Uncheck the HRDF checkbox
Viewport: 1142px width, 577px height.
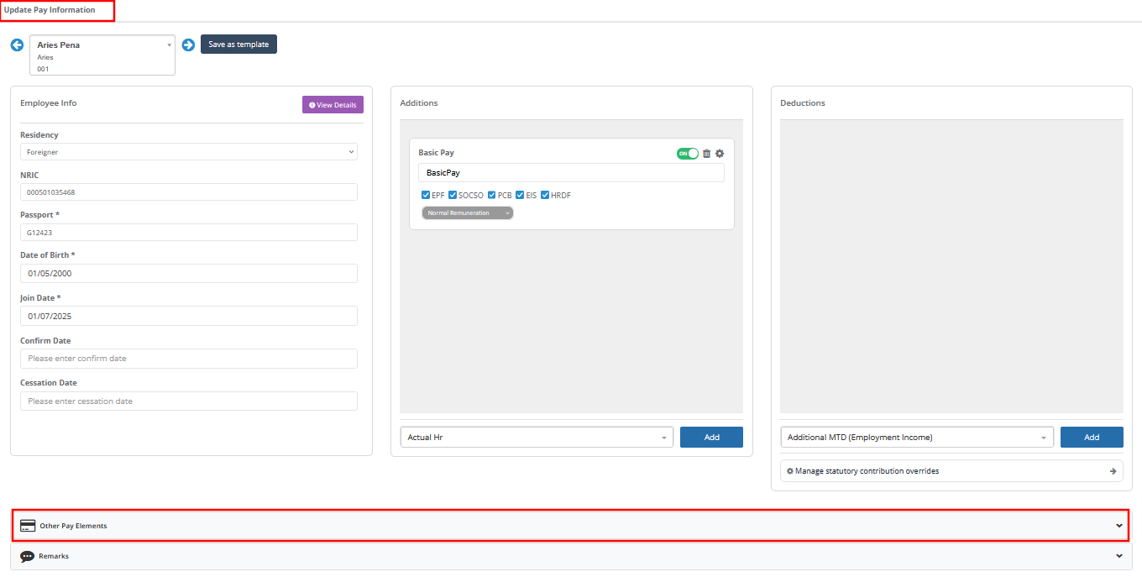pyautogui.click(x=545, y=195)
